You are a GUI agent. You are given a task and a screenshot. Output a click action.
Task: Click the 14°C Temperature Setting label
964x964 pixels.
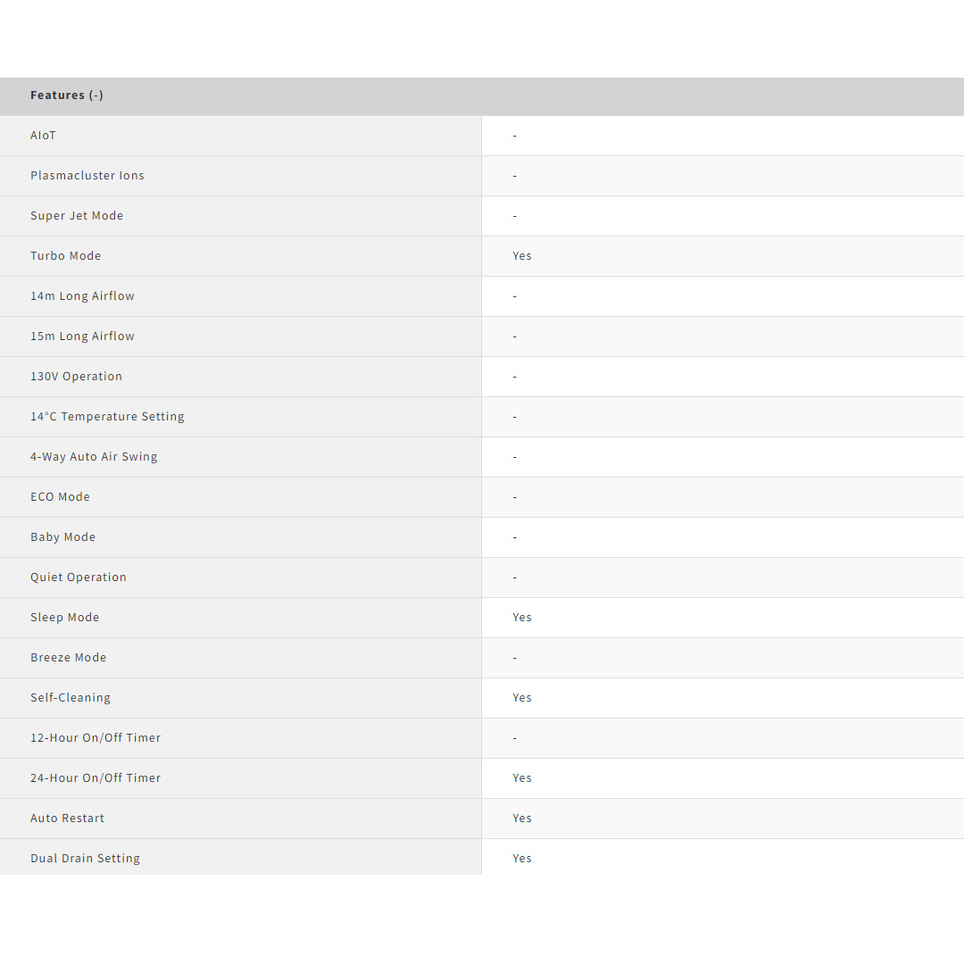(107, 417)
